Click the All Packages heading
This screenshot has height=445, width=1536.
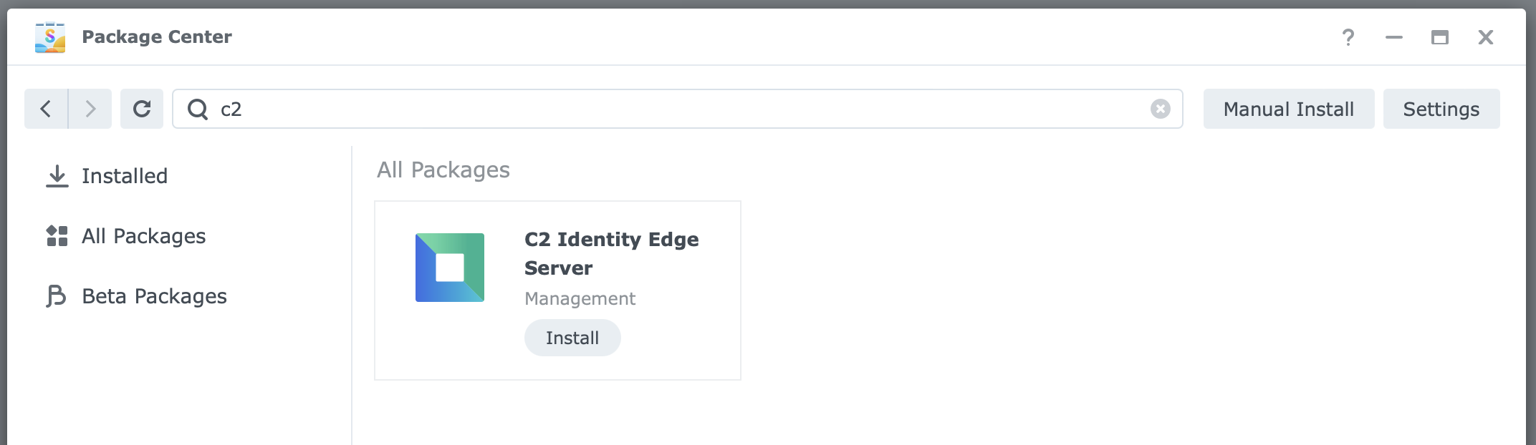tap(443, 170)
